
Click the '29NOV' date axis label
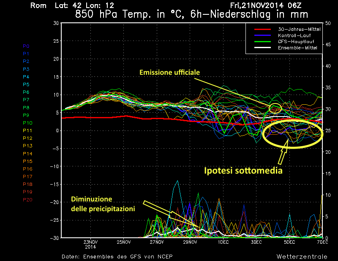coord(190,242)
